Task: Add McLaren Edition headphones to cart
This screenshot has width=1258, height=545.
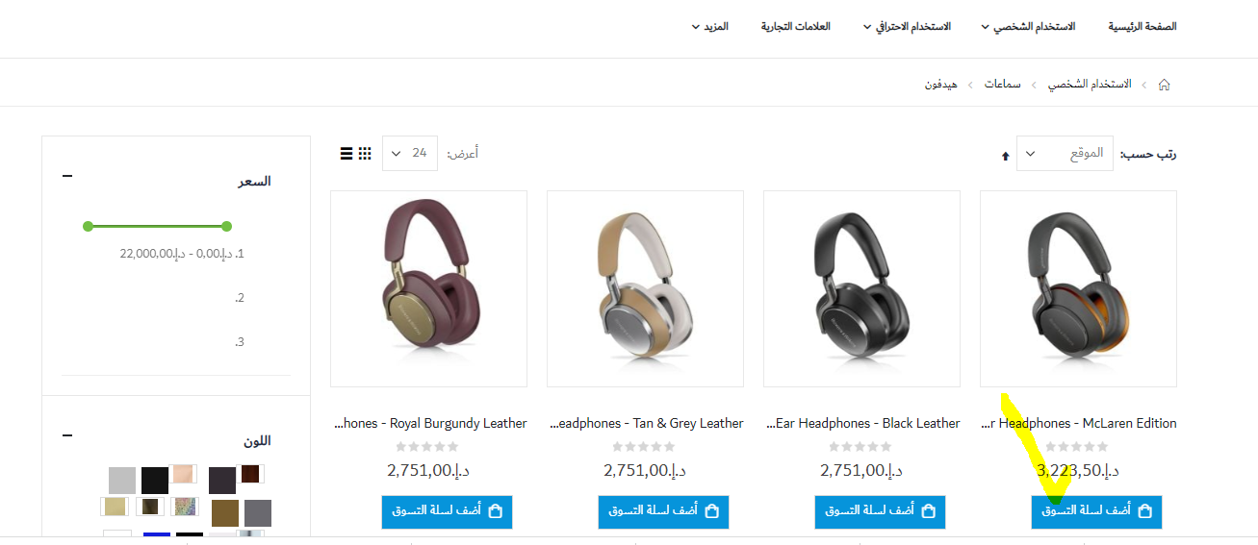Action: click(x=1096, y=511)
